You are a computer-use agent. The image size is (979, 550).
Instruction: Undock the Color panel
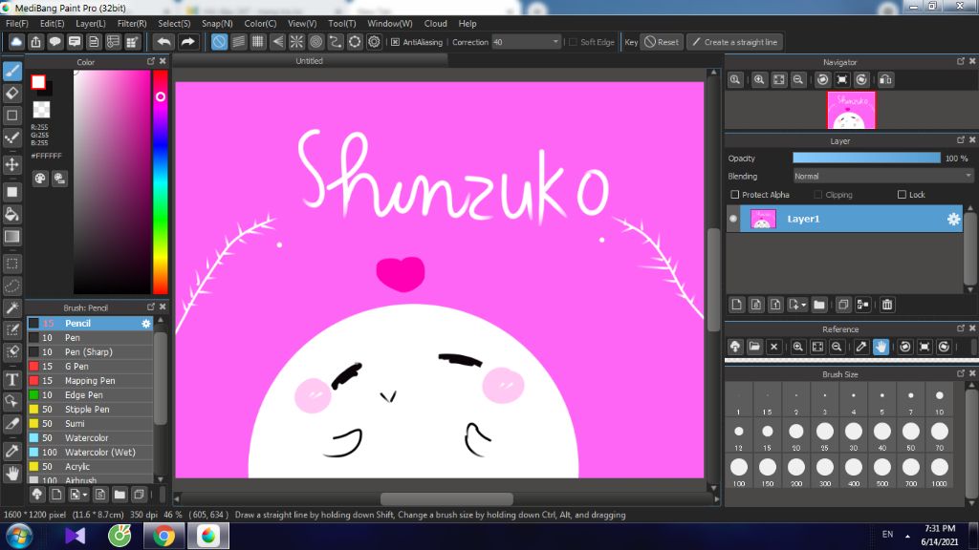coord(150,61)
